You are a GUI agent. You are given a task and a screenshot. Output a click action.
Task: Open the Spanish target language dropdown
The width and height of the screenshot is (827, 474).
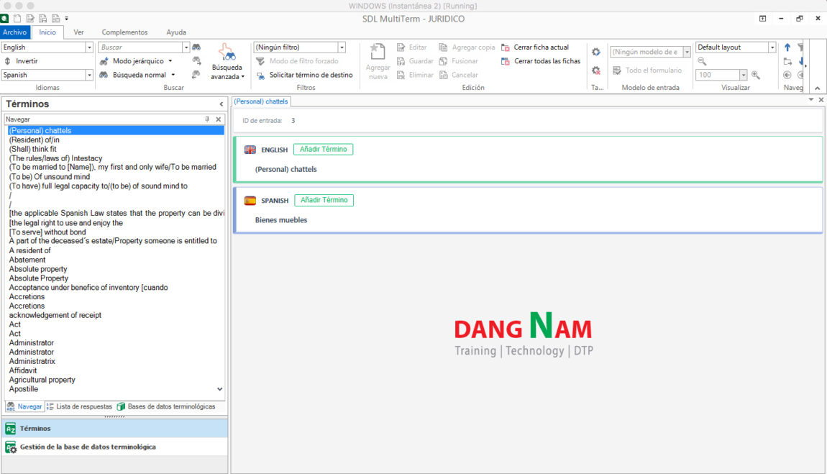tap(89, 75)
